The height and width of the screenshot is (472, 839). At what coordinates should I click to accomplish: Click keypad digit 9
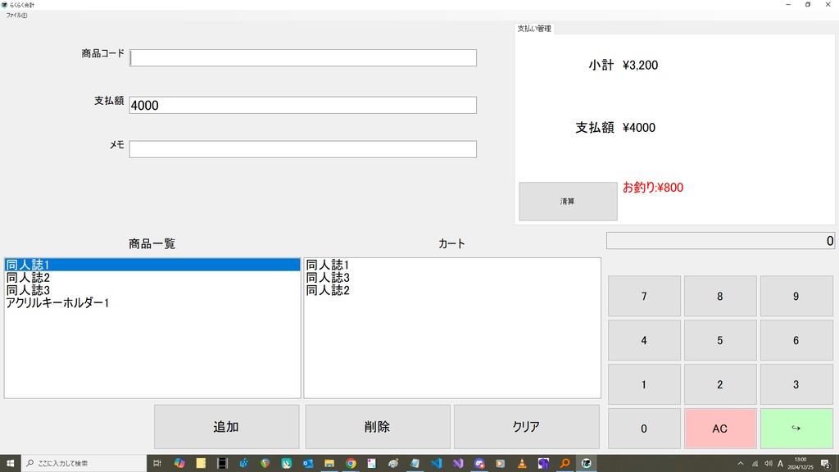(796, 296)
